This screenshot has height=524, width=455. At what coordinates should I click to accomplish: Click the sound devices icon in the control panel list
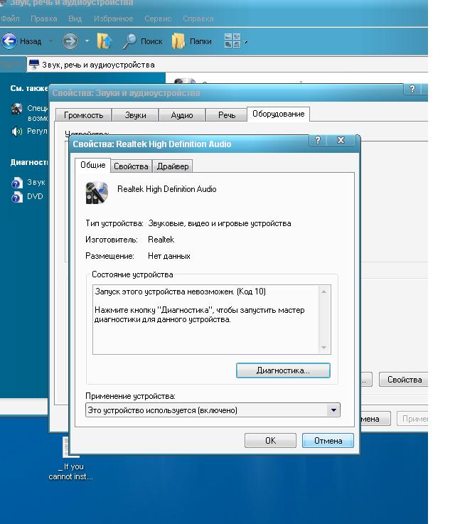pyautogui.click(x=185, y=81)
